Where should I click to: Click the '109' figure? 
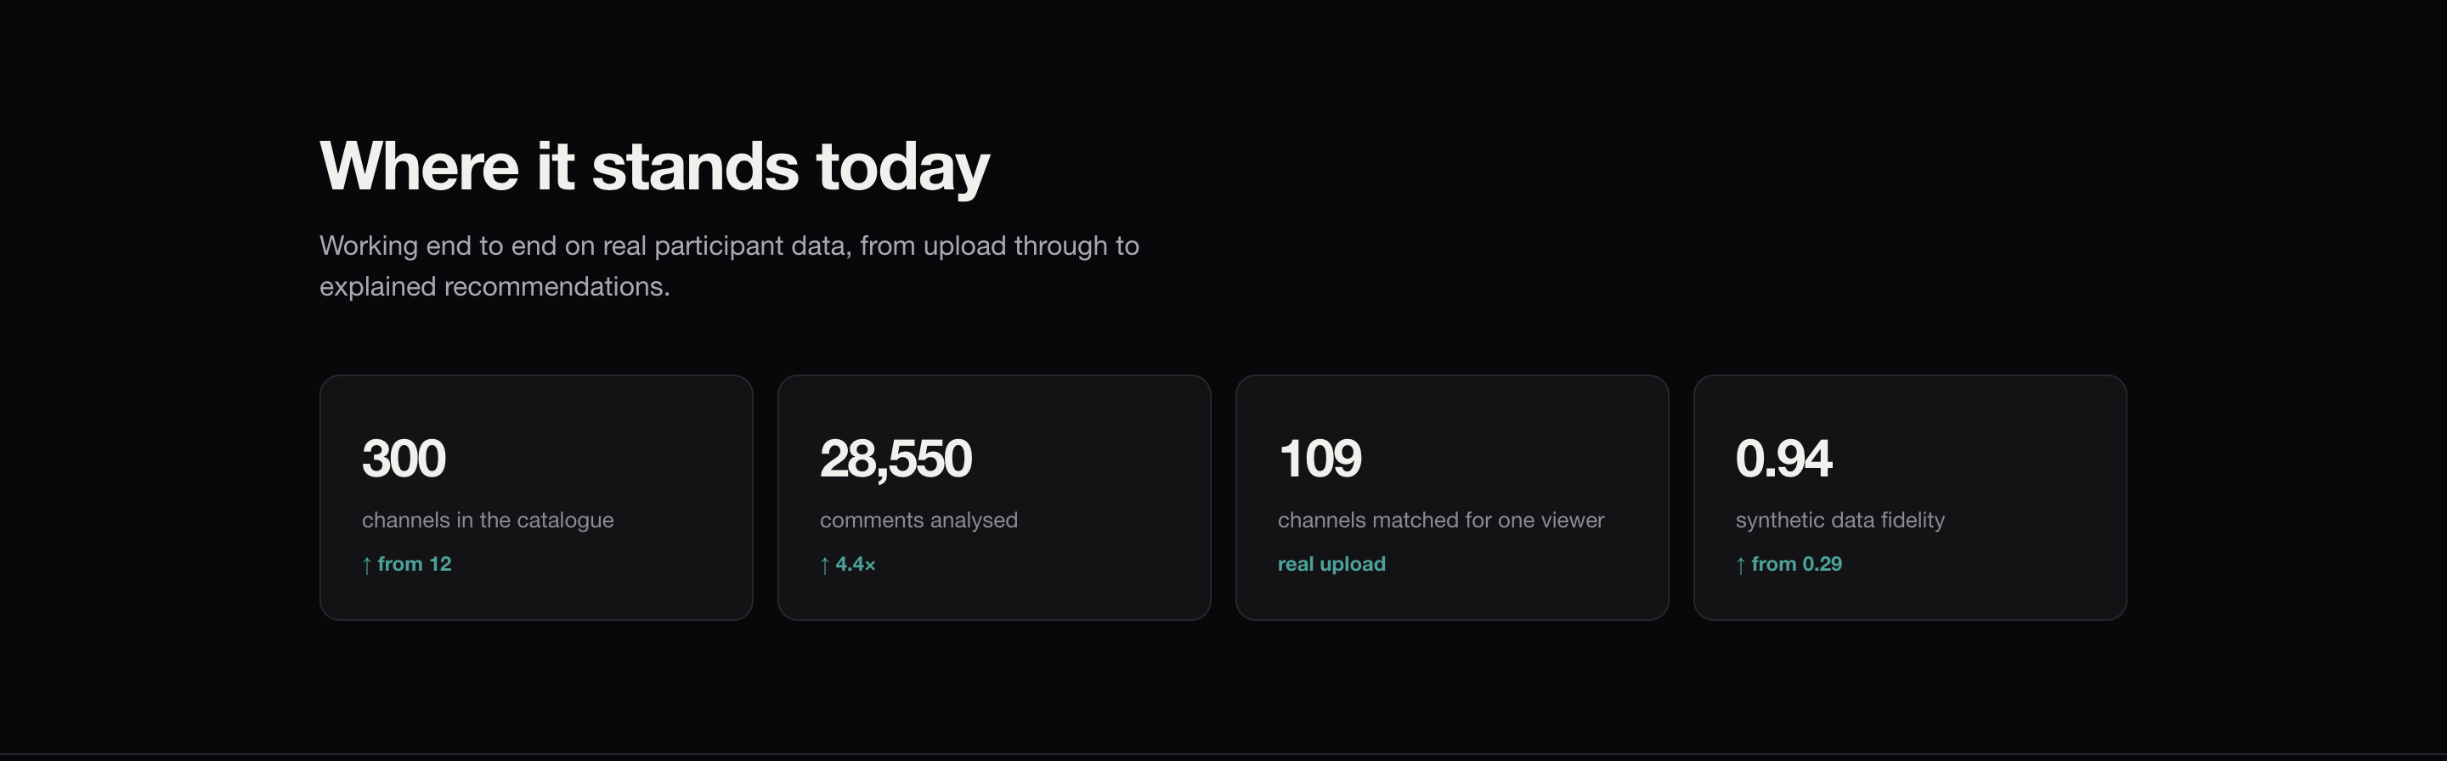click(1320, 459)
